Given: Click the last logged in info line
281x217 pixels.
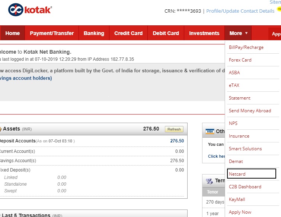Looking at the screenshot, I should point(67,59).
